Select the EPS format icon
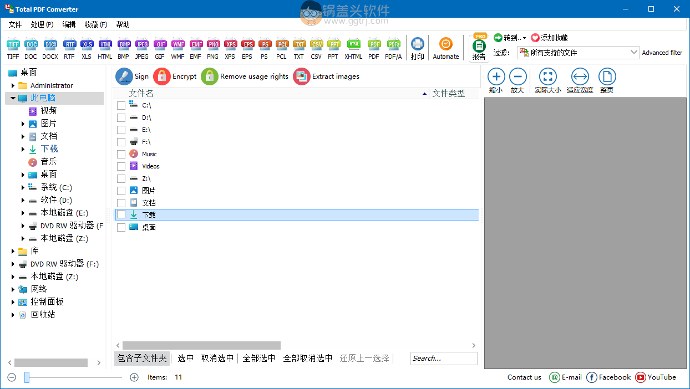Screen dimensions: 690x389 [x=247, y=44]
